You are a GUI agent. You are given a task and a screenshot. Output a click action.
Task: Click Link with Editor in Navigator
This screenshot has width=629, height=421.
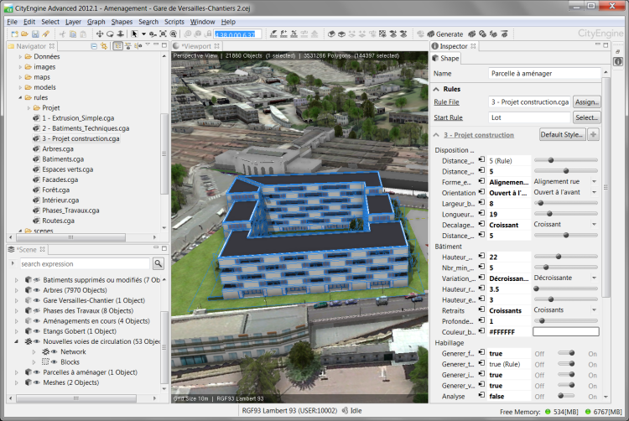pos(104,46)
